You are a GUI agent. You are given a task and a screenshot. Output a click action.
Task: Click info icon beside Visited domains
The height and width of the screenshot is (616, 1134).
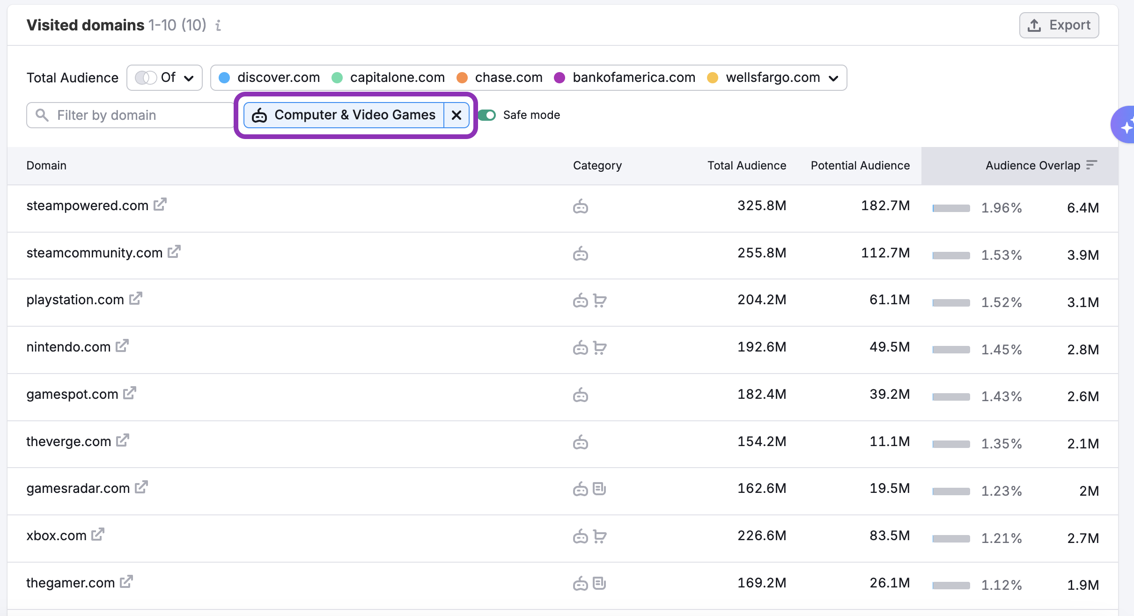[x=218, y=25]
